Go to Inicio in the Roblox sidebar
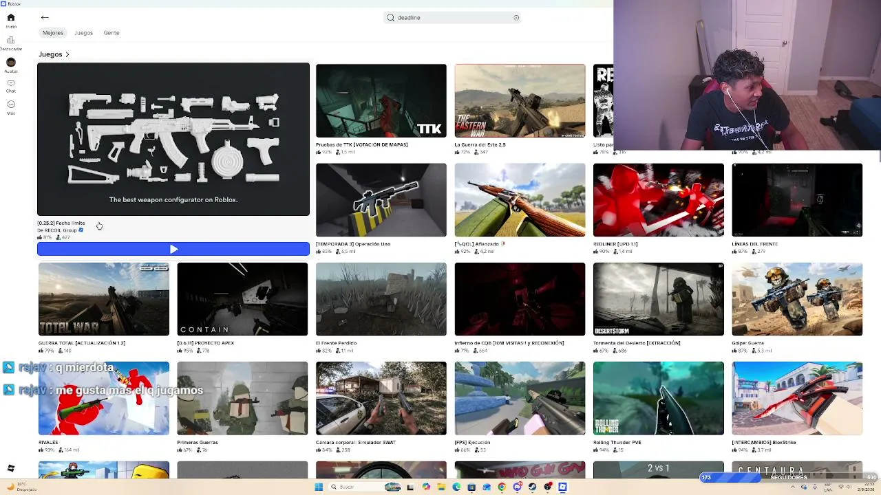Screen dimensions: 881x495 click(x=11, y=21)
